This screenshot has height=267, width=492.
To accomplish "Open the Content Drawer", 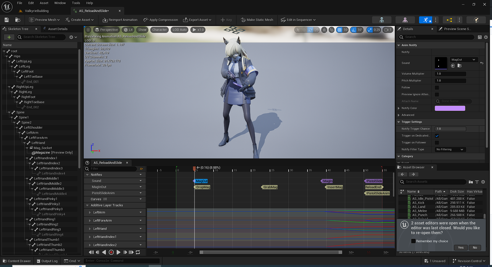I will (x=17, y=261).
